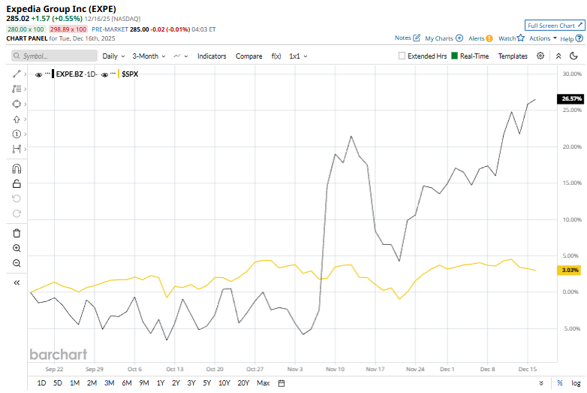Select the magnet snap tool
The image size is (587, 393).
pyautogui.click(x=17, y=169)
